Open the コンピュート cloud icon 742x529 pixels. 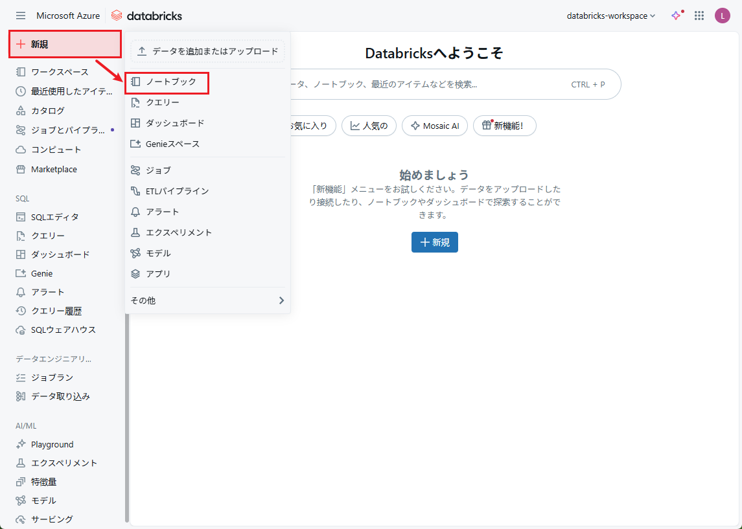click(21, 150)
